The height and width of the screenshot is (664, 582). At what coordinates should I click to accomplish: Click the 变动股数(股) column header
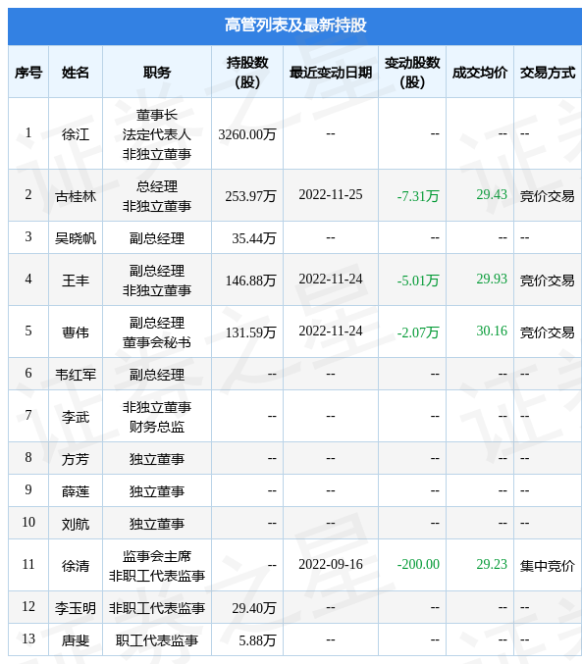[412, 73]
